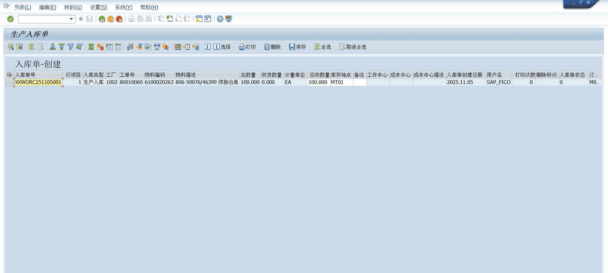608x273 pixels.
Task: Export list with the Excel spreadsheet icon
Action: 130,46
